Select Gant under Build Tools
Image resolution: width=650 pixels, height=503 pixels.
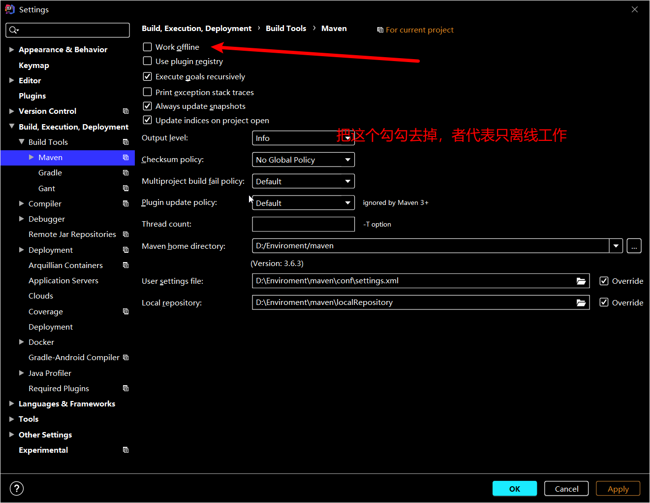(x=47, y=188)
